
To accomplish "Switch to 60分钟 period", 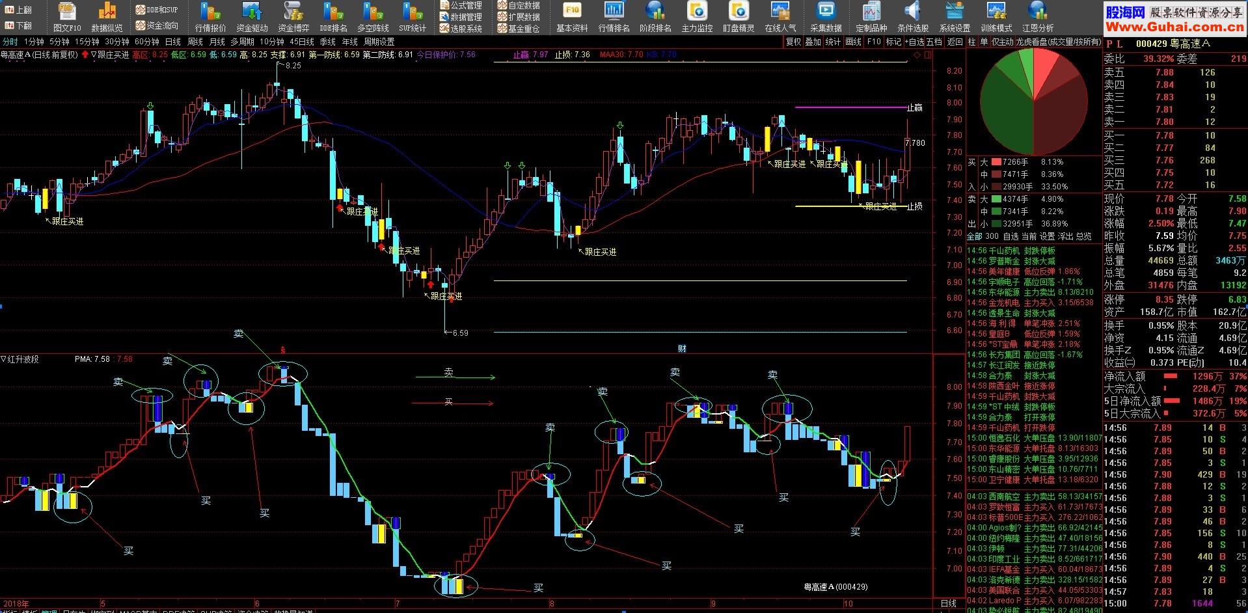I will pos(147,42).
